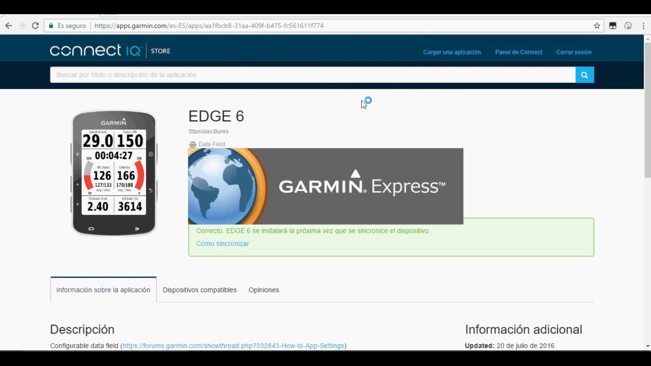Click the EDGE 6 app title

pyautogui.click(x=216, y=116)
